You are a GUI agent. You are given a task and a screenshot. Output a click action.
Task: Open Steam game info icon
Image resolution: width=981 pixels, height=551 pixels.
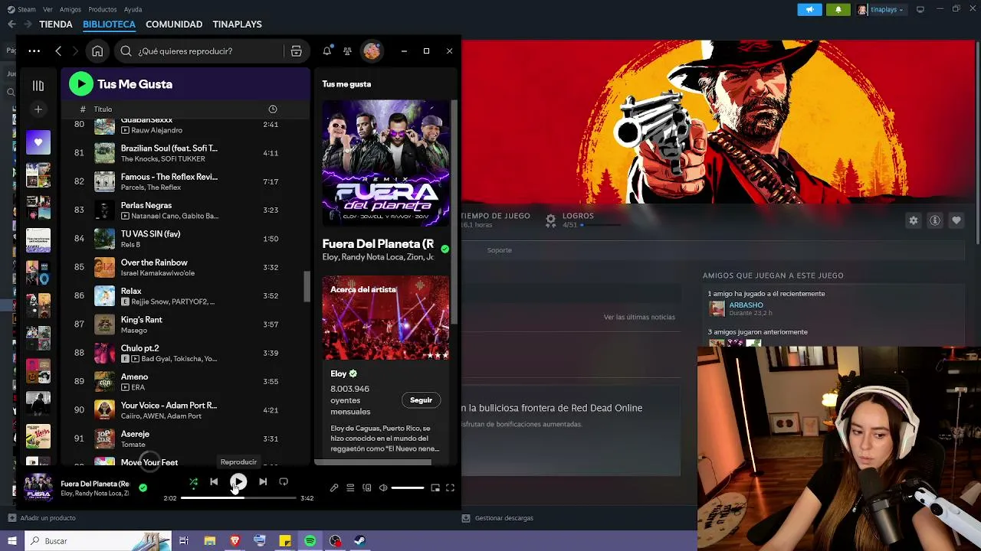(x=935, y=220)
